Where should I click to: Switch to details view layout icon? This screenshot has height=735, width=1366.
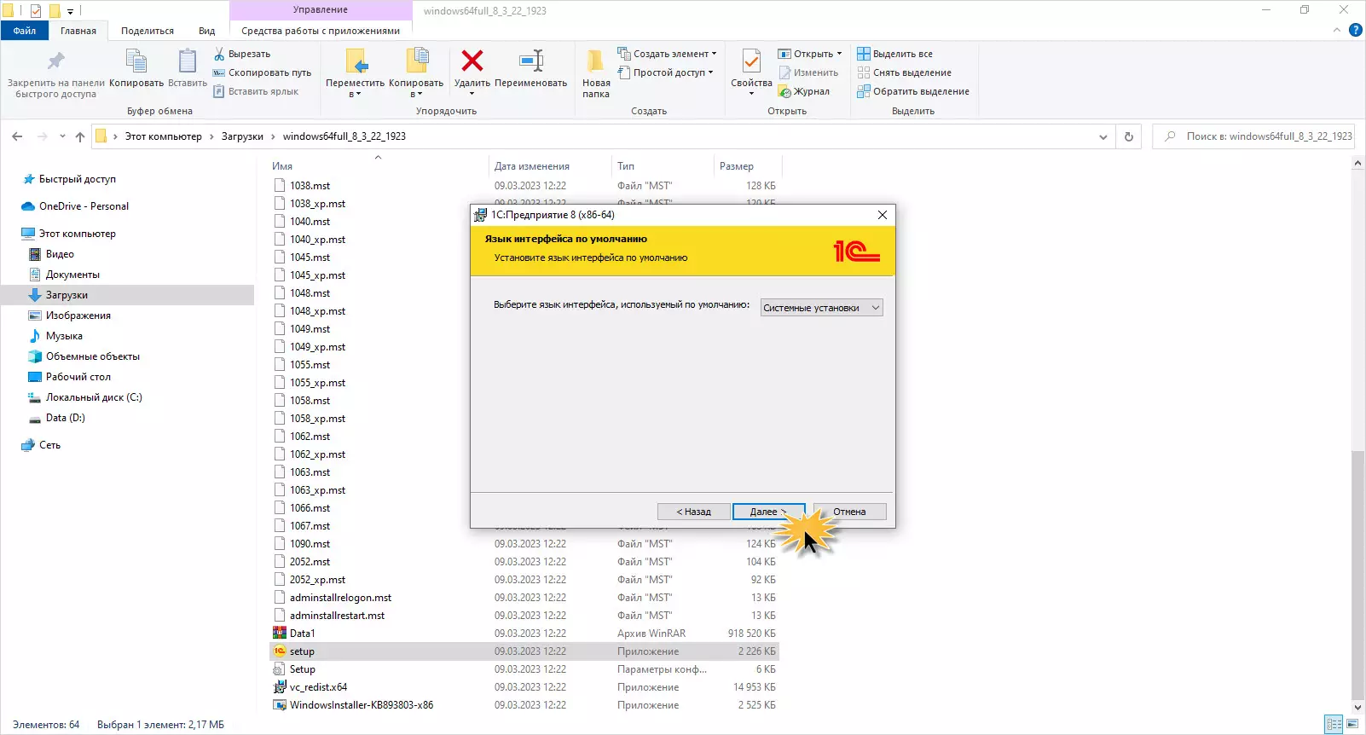(x=1334, y=724)
